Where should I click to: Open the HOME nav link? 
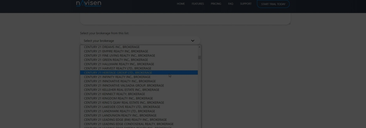point(181,4)
